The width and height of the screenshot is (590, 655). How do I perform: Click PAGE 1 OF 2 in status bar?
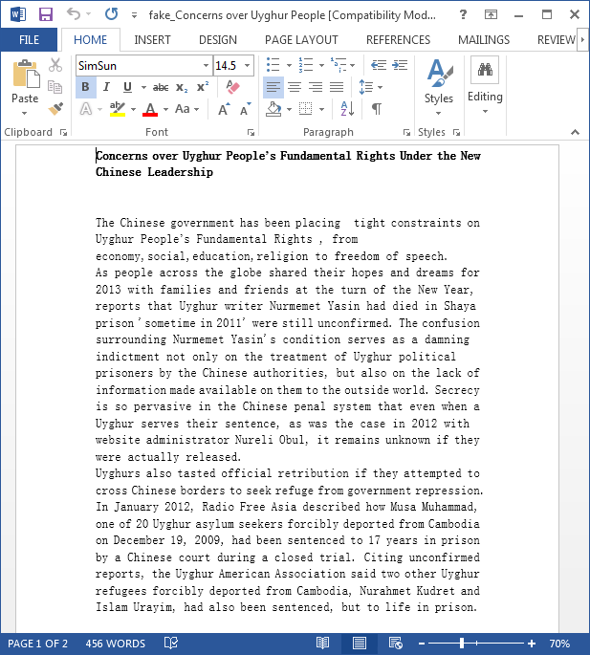[x=37, y=644]
